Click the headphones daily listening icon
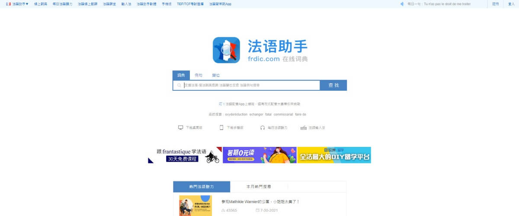 click(263, 127)
